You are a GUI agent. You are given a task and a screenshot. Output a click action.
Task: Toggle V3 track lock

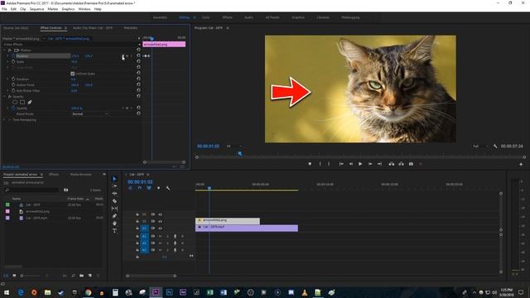click(137, 214)
